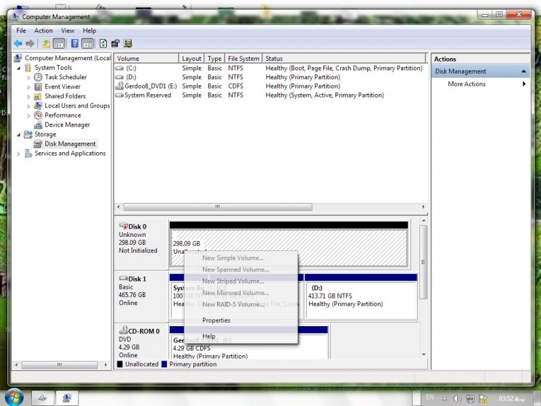Click the tray show hidden icons arrow
This screenshot has height=406, width=541.
pyautogui.click(x=444, y=399)
